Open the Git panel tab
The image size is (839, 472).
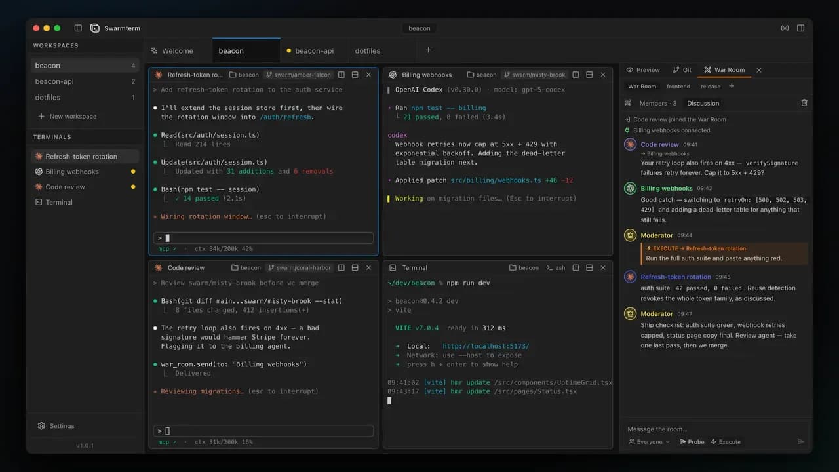pos(682,70)
